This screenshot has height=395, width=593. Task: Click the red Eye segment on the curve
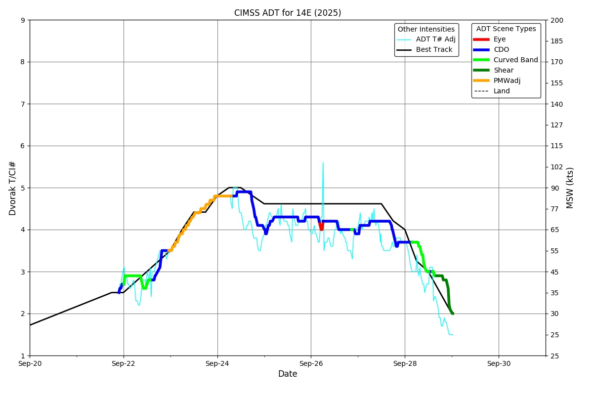coord(321,226)
